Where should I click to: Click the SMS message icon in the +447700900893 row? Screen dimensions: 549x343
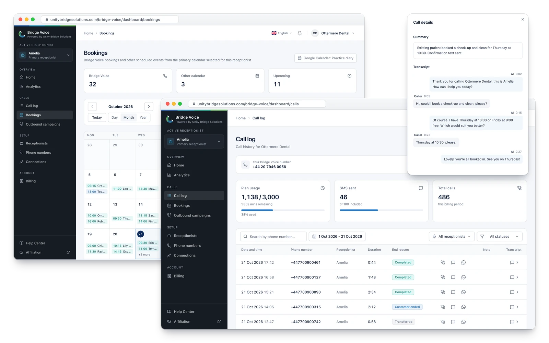453,292
